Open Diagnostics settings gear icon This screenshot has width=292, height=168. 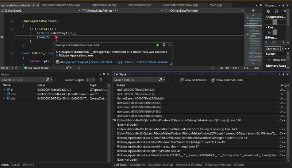268,11
